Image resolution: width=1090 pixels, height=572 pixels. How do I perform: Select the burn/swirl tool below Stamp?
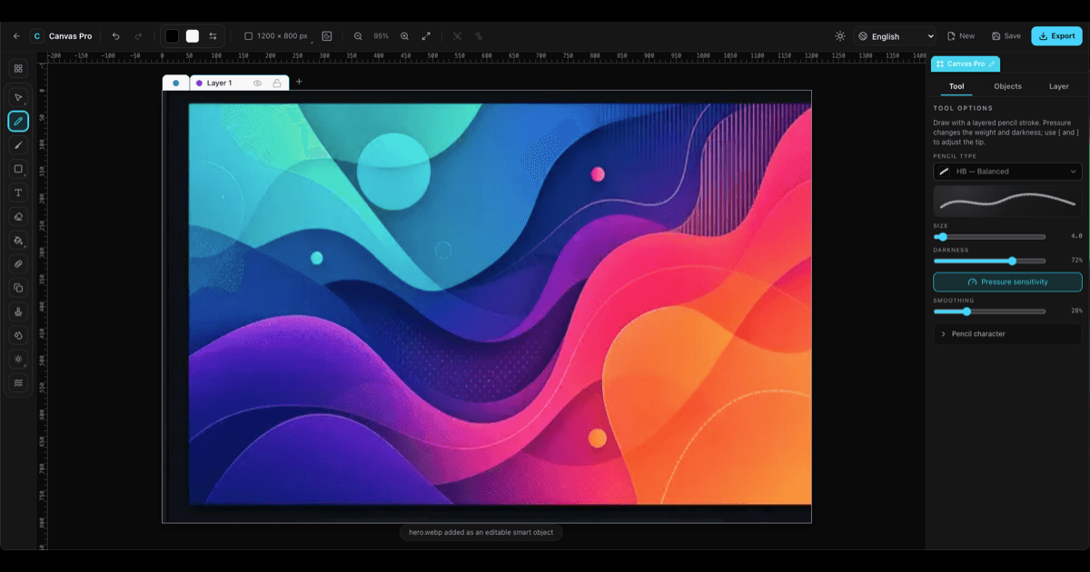coord(18,335)
